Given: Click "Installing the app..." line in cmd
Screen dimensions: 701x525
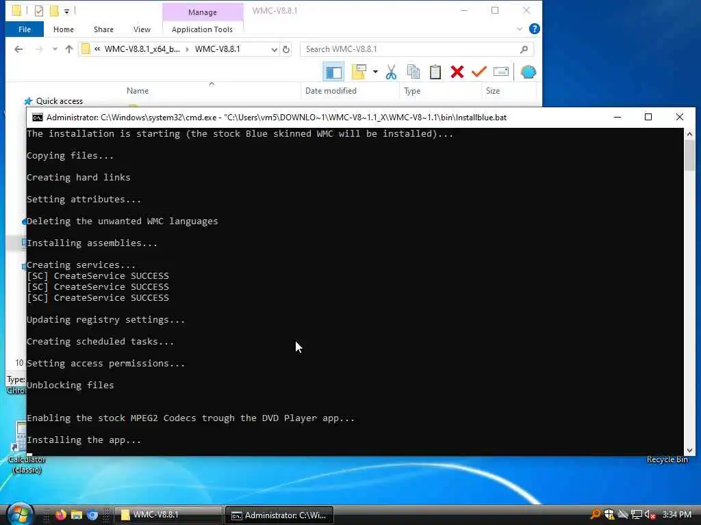Looking at the screenshot, I should (84, 440).
